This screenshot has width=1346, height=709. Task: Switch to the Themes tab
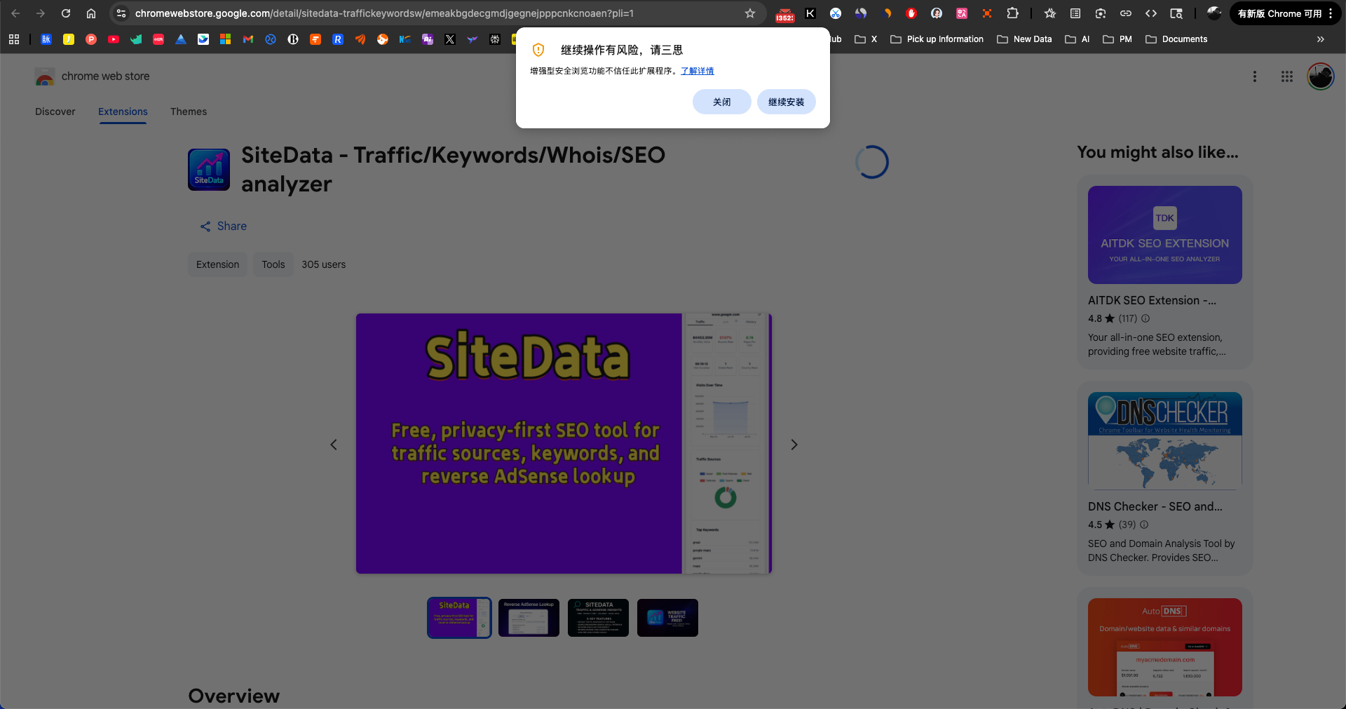(189, 112)
